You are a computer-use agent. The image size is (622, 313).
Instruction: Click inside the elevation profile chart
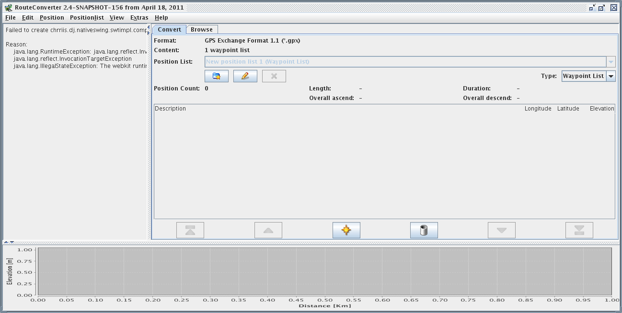tap(324, 271)
